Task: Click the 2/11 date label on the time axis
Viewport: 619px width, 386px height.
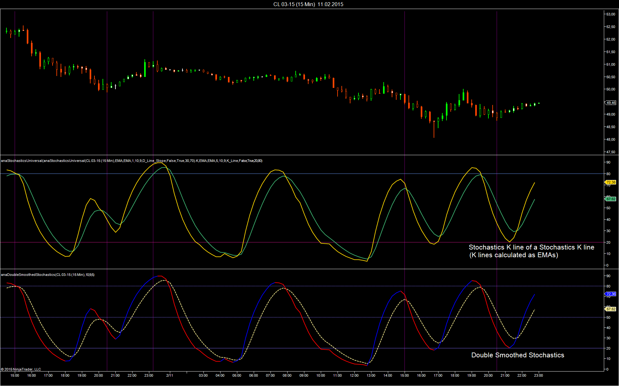Action: [170, 375]
